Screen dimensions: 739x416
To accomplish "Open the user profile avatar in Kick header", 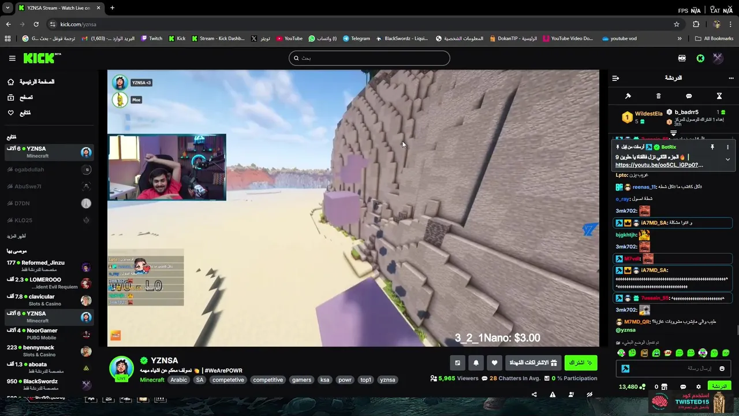I will [718, 58].
